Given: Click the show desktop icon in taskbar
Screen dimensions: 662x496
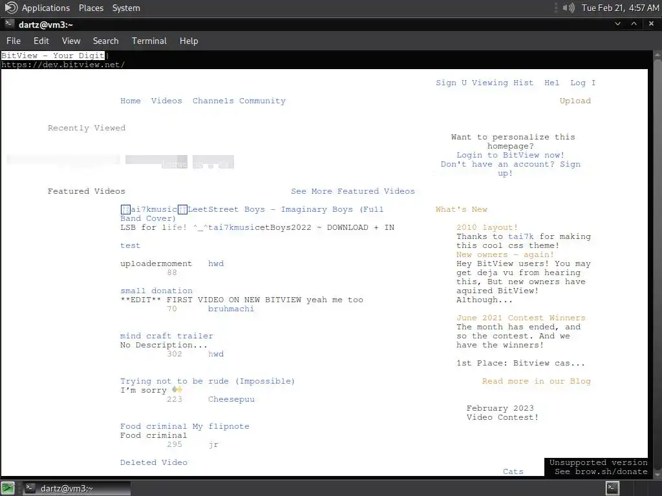Looking at the screenshot, I should coord(8,488).
